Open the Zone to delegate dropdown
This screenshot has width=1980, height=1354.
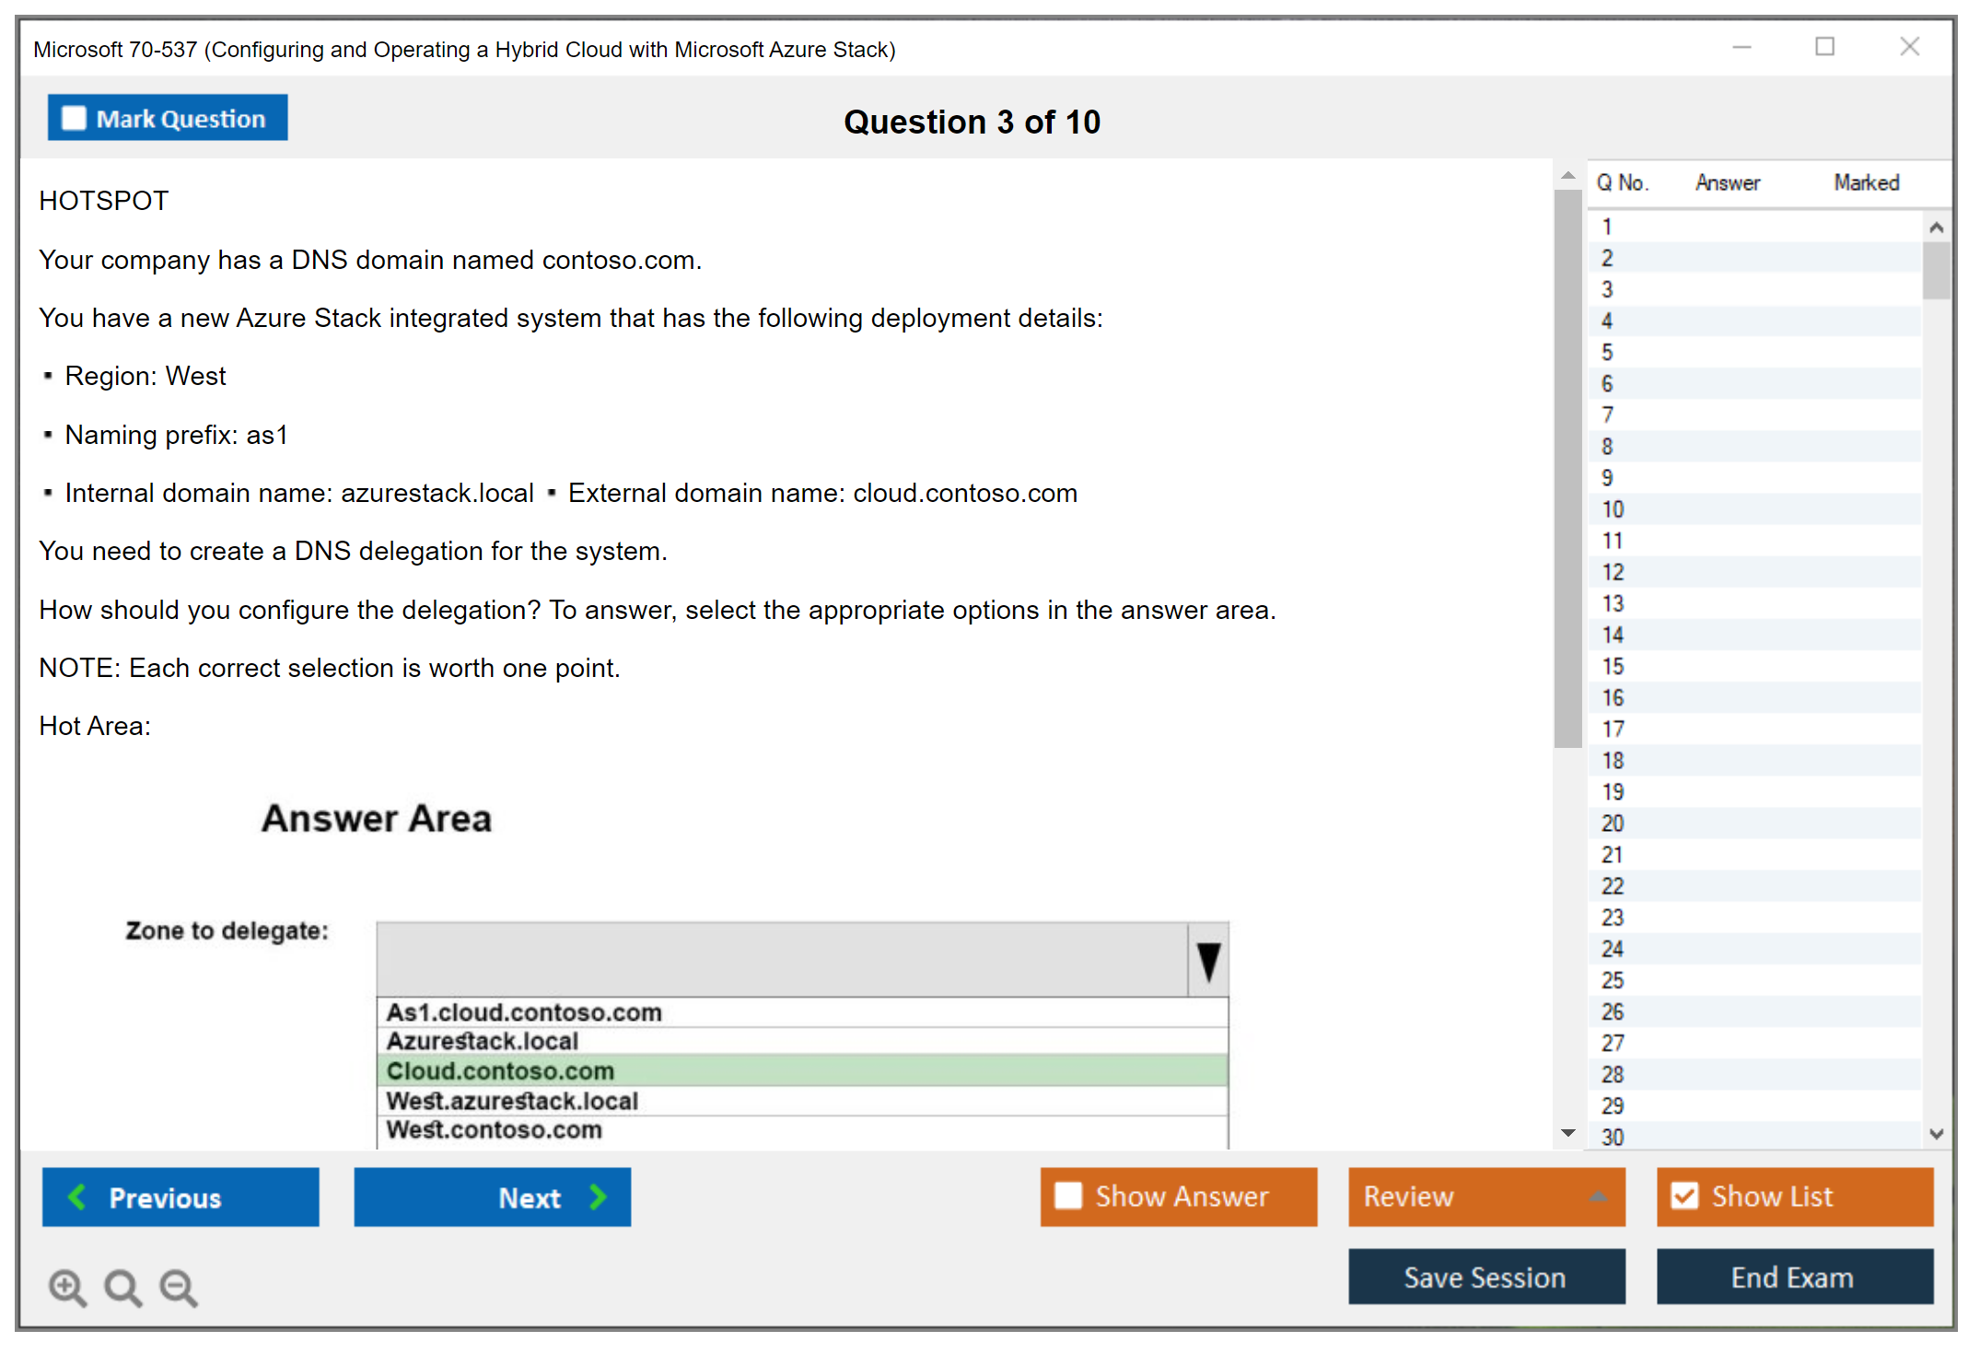pos(1208,960)
